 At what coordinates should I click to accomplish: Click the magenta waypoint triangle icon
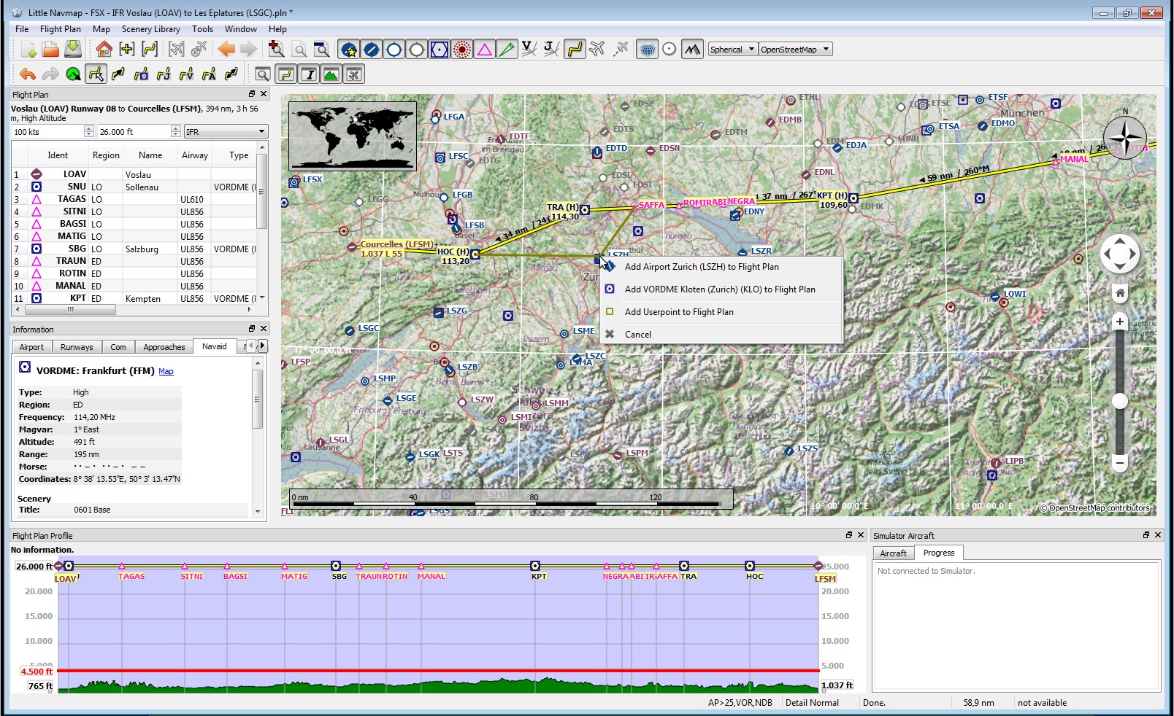[x=484, y=50]
